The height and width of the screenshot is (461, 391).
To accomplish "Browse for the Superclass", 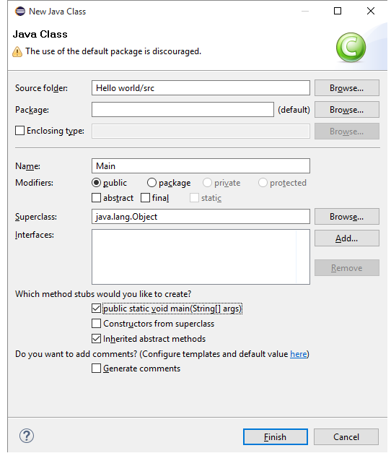I will pos(347,217).
